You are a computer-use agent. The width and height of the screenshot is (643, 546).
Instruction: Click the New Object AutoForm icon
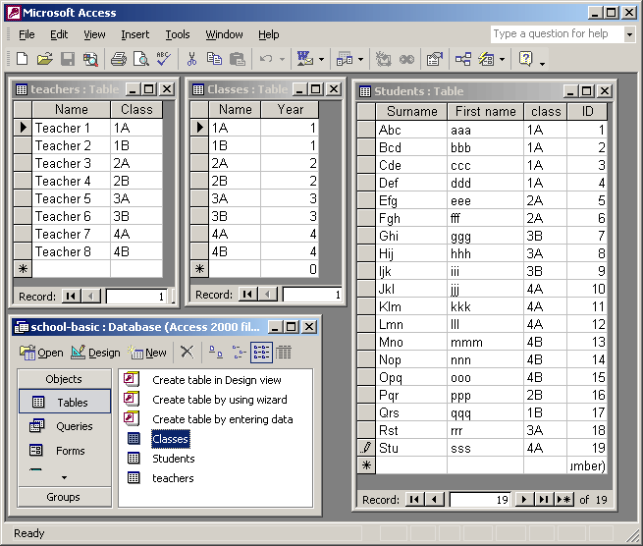coord(486,59)
